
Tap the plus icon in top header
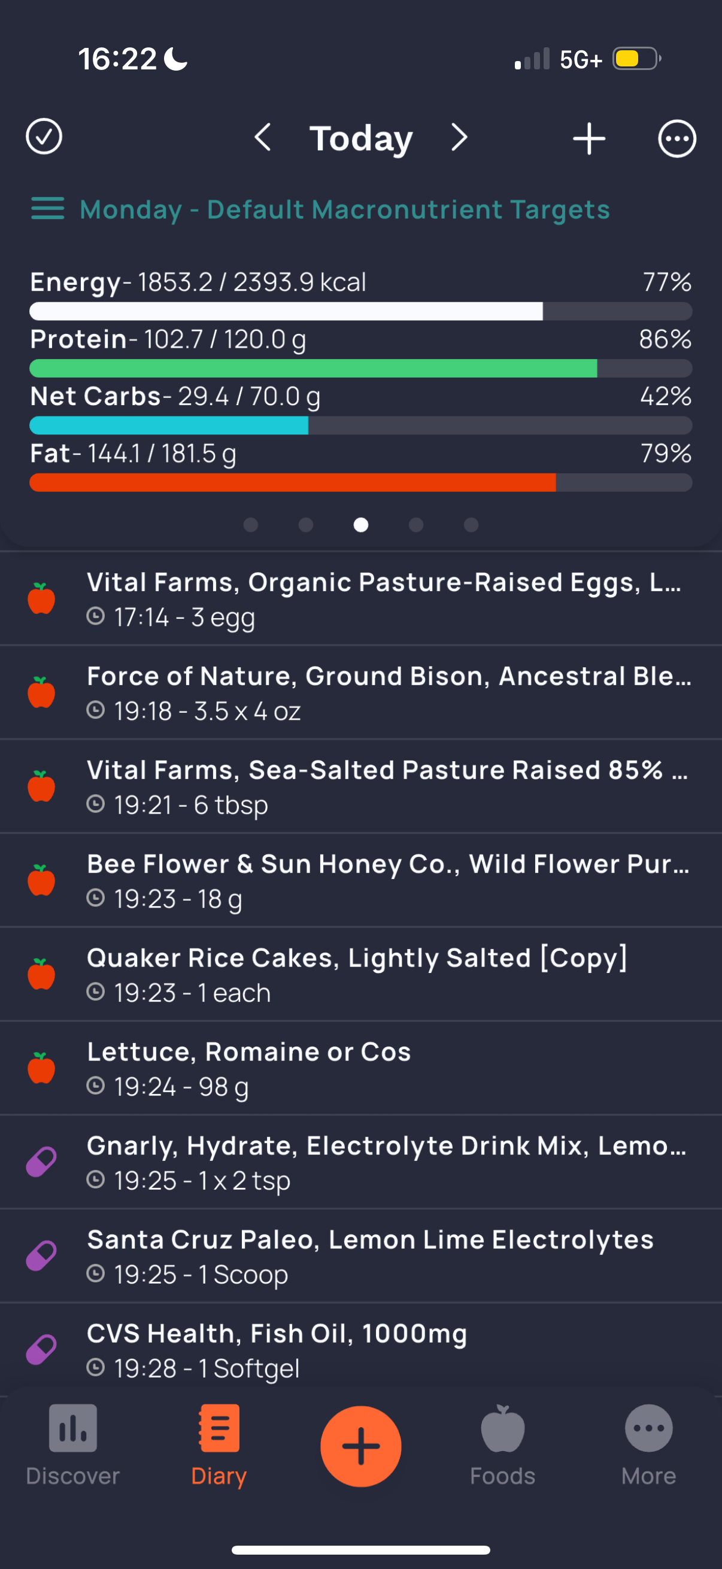click(x=588, y=139)
